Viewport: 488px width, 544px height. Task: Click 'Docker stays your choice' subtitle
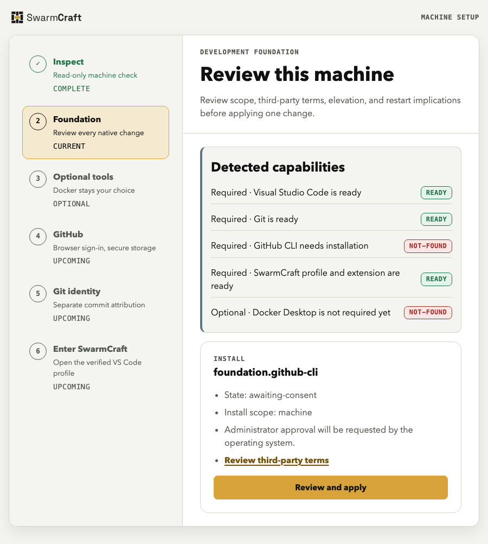point(94,191)
